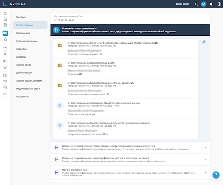This screenshot has width=223, height=185.
Task: Click hierarchy icon in Основные ответственные лица header
Action: point(56,30)
